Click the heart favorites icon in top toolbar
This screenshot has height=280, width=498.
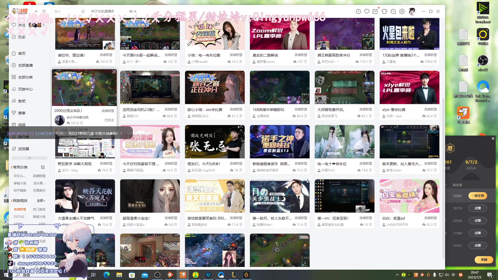pos(367,11)
